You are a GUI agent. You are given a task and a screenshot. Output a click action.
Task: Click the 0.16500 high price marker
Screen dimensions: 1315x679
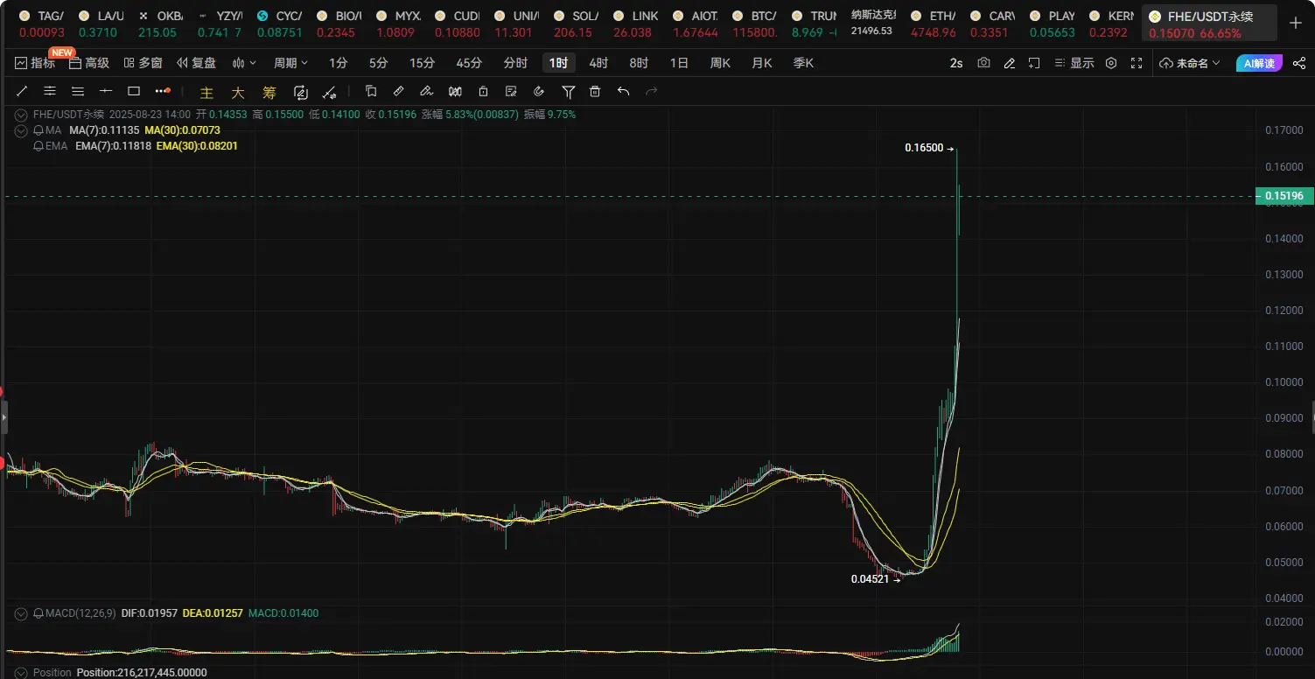click(929, 148)
